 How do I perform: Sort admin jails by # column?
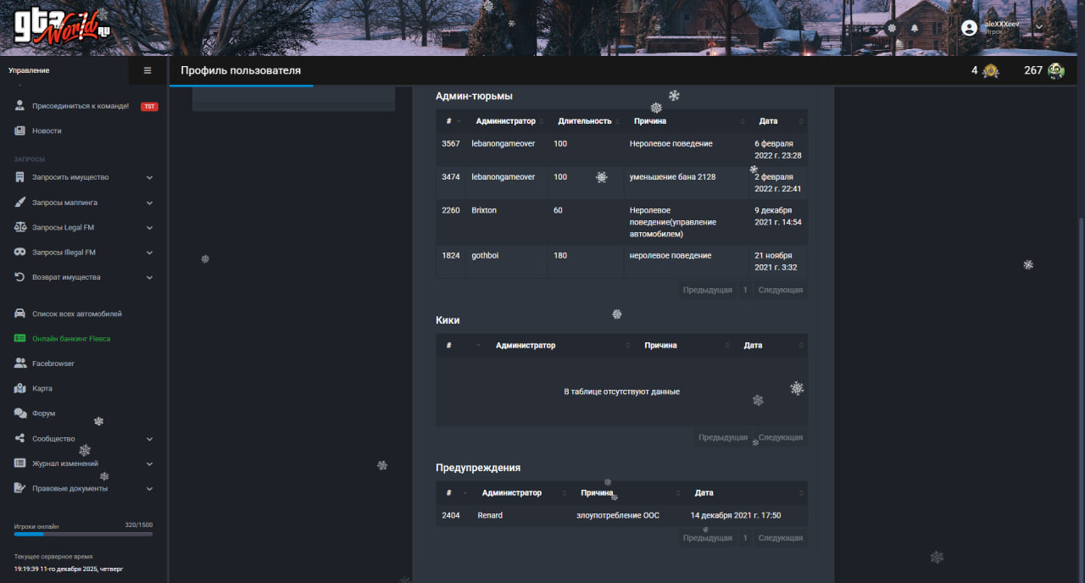coord(450,121)
